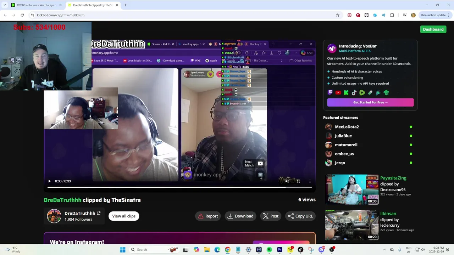Screen dimensions: 454x255
Task: Open featured streamer JuliaBlue
Action: [x=343, y=136]
